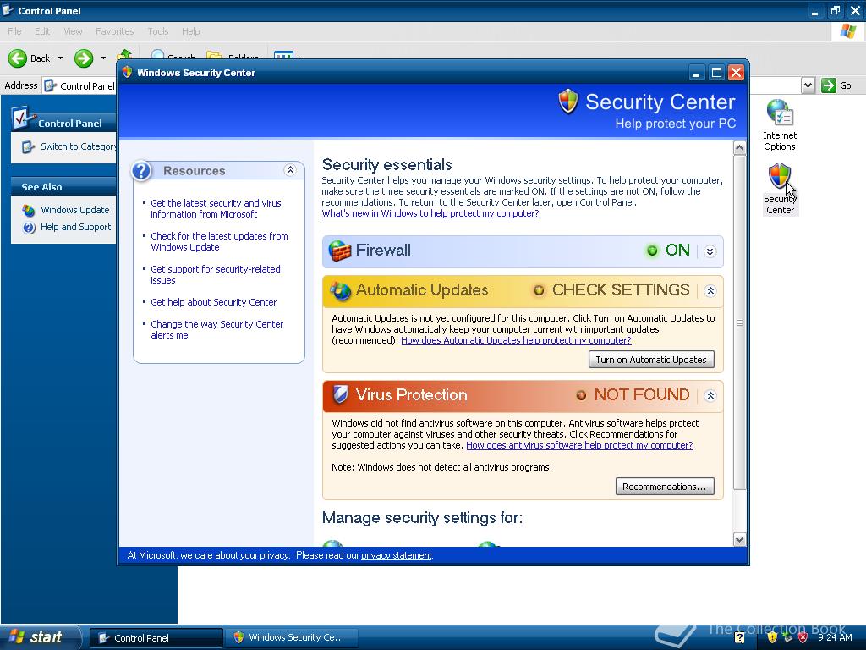
Task: Click the Automatic Updates globe icon
Action: click(x=340, y=290)
